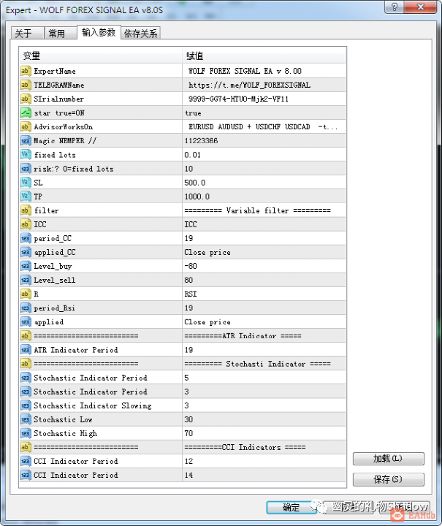Open the star true=ON value dropdown showing true
The image size is (442, 526).
pyautogui.click(x=264, y=113)
